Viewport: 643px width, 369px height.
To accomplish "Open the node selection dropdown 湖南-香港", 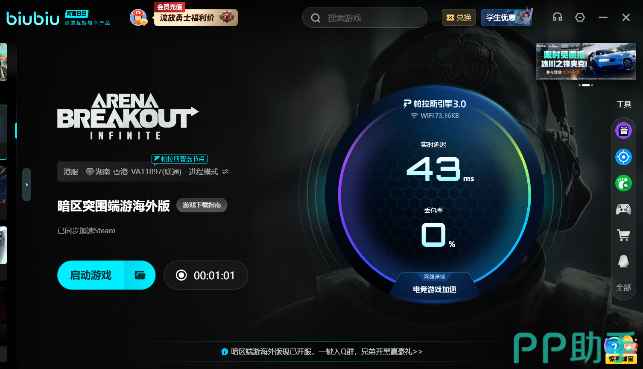I will click(143, 172).
